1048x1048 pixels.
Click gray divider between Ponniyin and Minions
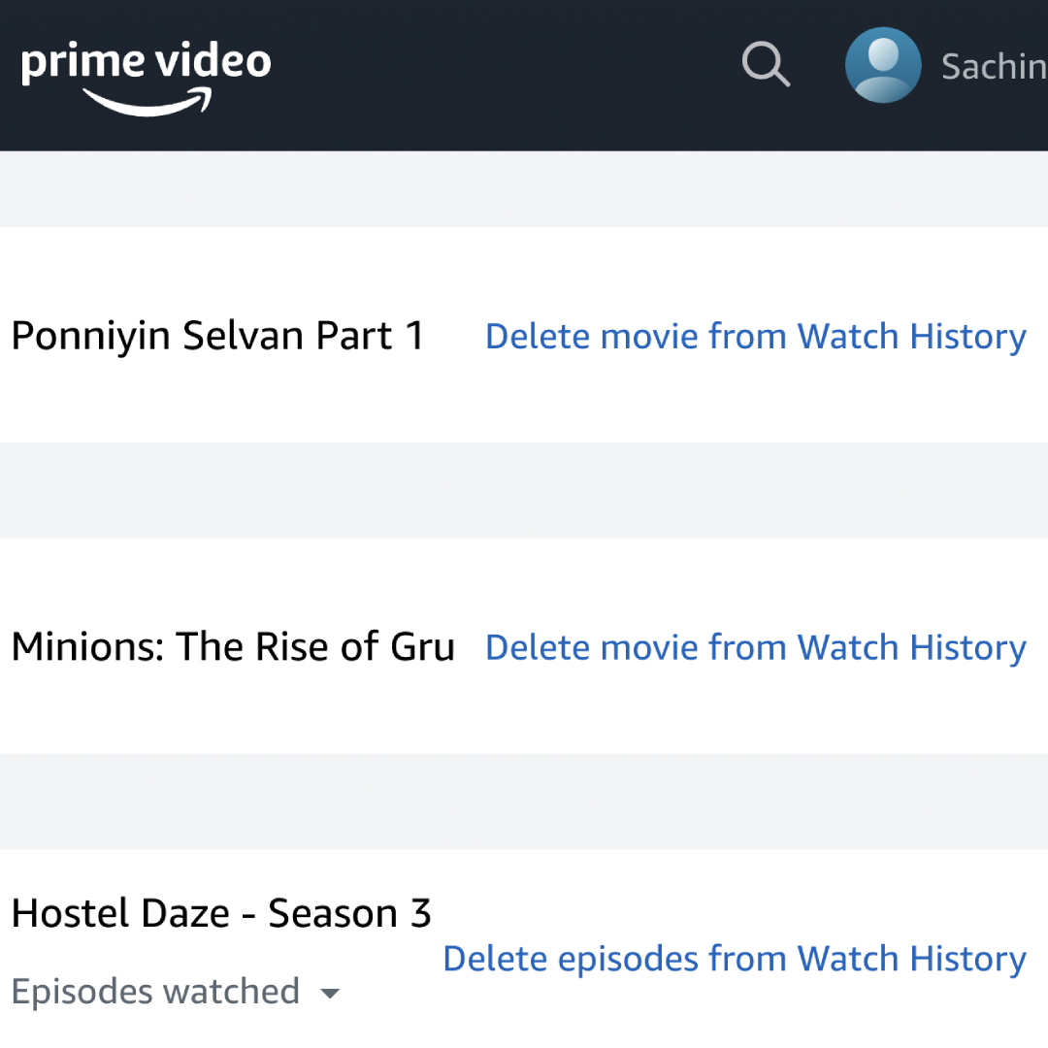[x=524, y=490]
